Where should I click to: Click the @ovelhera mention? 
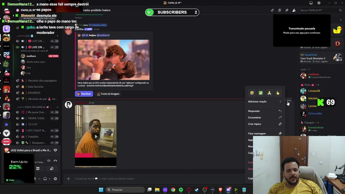[102, 35]
